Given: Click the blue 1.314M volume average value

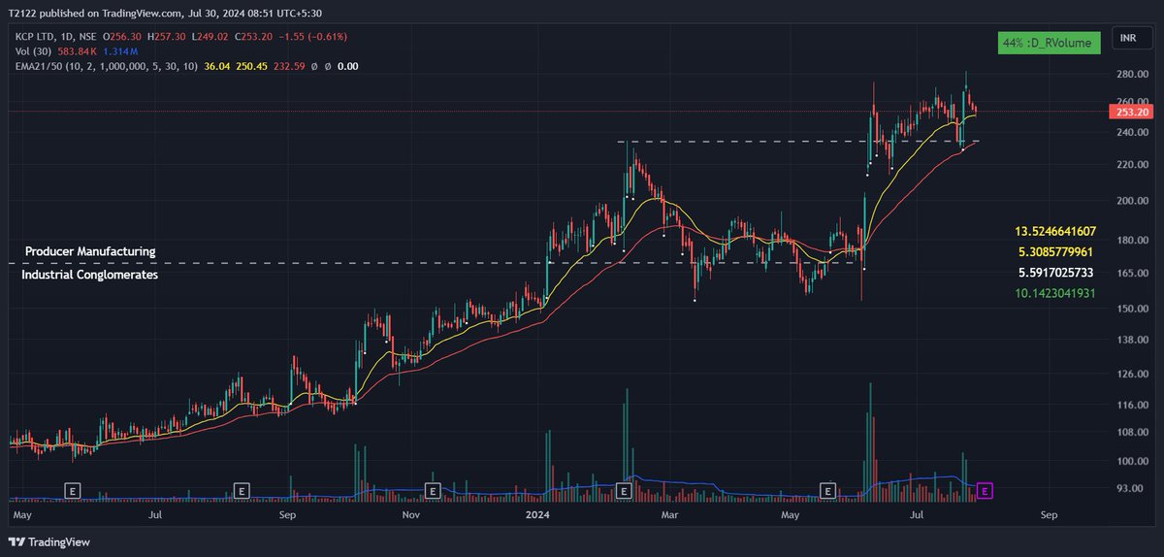Looking at the screenshot, I should pyautogui.click(x=120, y=50).
